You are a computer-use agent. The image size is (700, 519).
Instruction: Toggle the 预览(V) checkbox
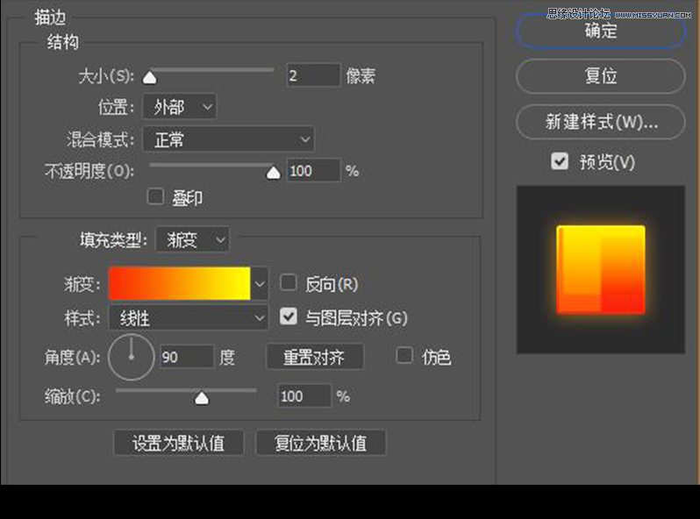point(560,161)
